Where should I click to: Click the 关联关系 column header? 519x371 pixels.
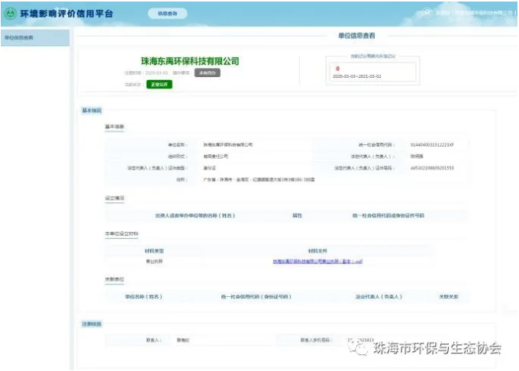(x=449, y=297)
